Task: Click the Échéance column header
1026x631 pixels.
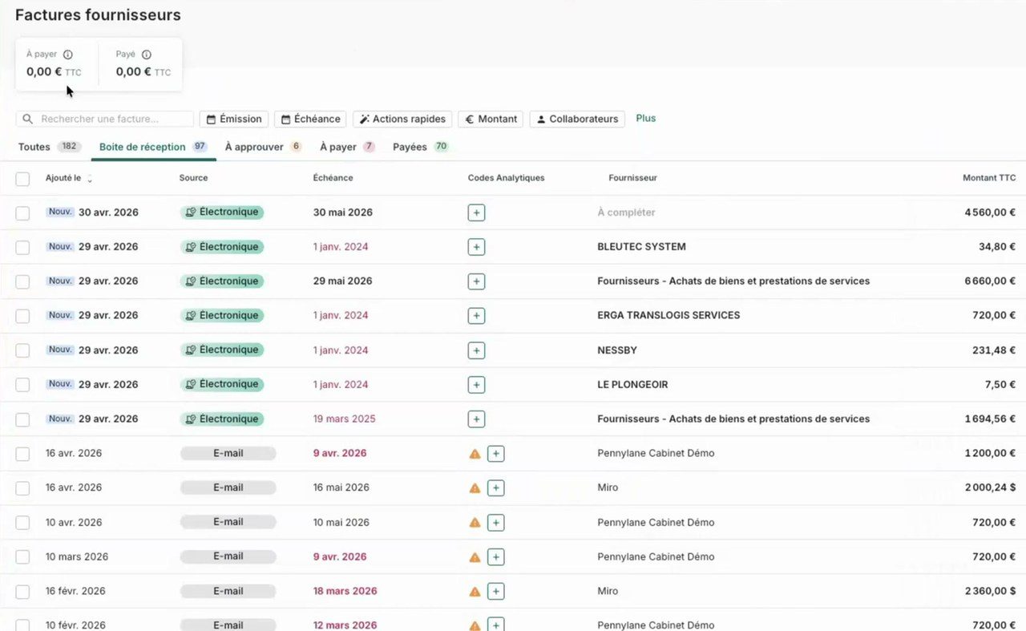Action: [x=333, y=178]
